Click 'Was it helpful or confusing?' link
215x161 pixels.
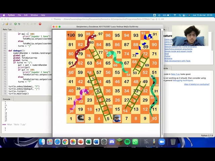coord(197,84)
